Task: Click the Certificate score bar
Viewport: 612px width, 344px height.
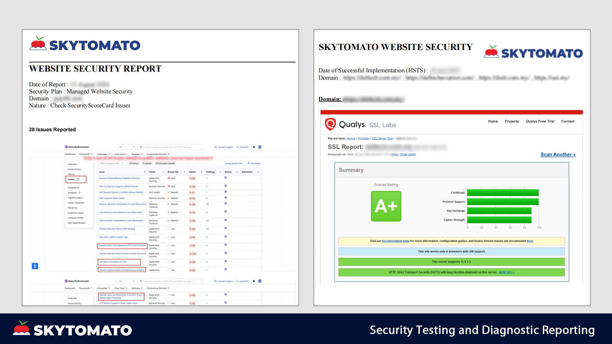Action: 503,193
